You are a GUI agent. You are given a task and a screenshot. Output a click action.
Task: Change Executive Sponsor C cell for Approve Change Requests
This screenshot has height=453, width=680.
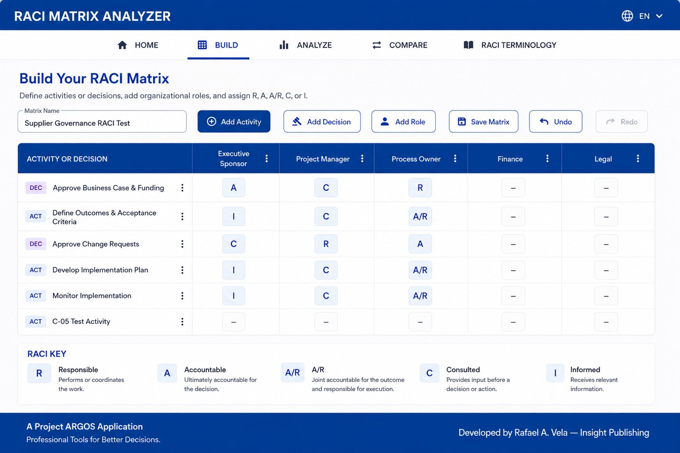pyautogui.click(x=233, y=244)
